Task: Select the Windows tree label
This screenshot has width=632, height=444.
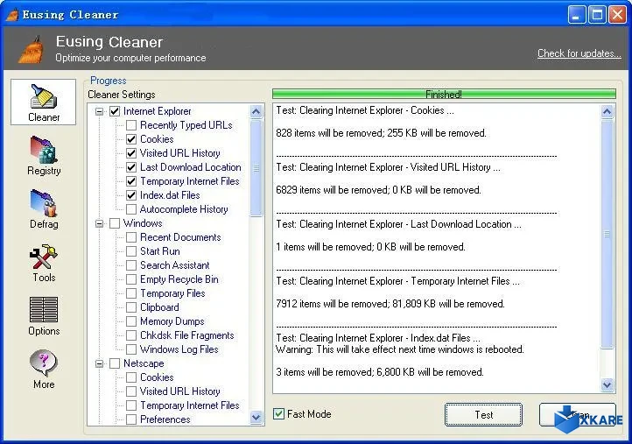Action: pyautogui.click(x=143, y=223)
